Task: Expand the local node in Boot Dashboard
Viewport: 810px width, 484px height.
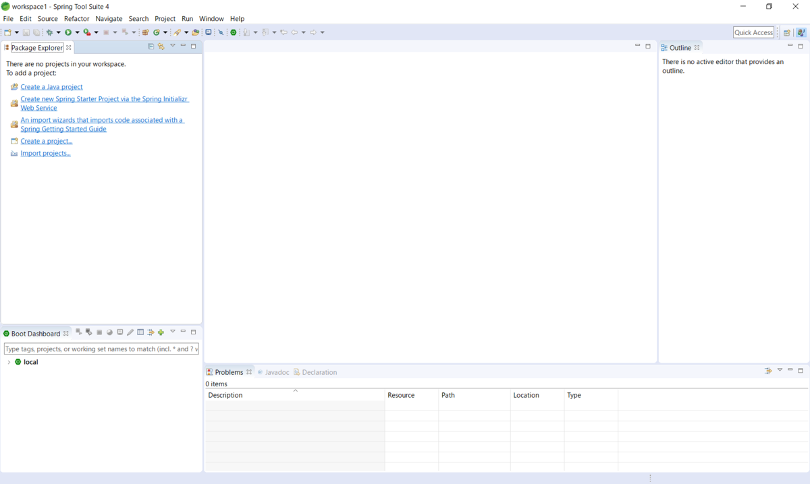Action: (9, 362)
